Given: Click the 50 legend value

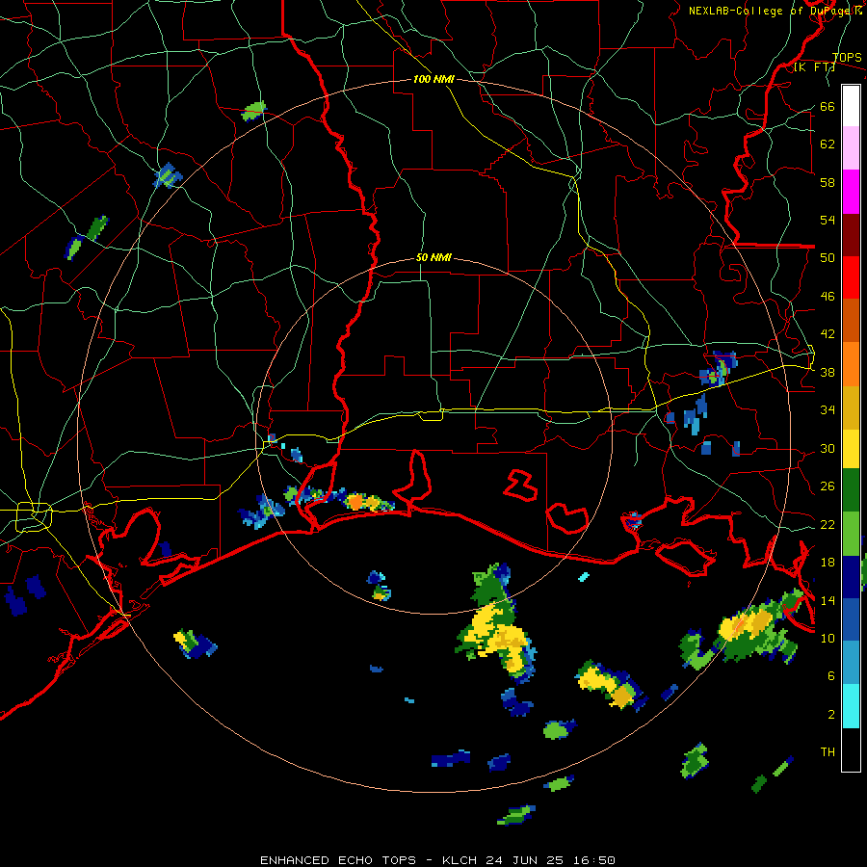Looking at the screenshot, I should point(828,258).
